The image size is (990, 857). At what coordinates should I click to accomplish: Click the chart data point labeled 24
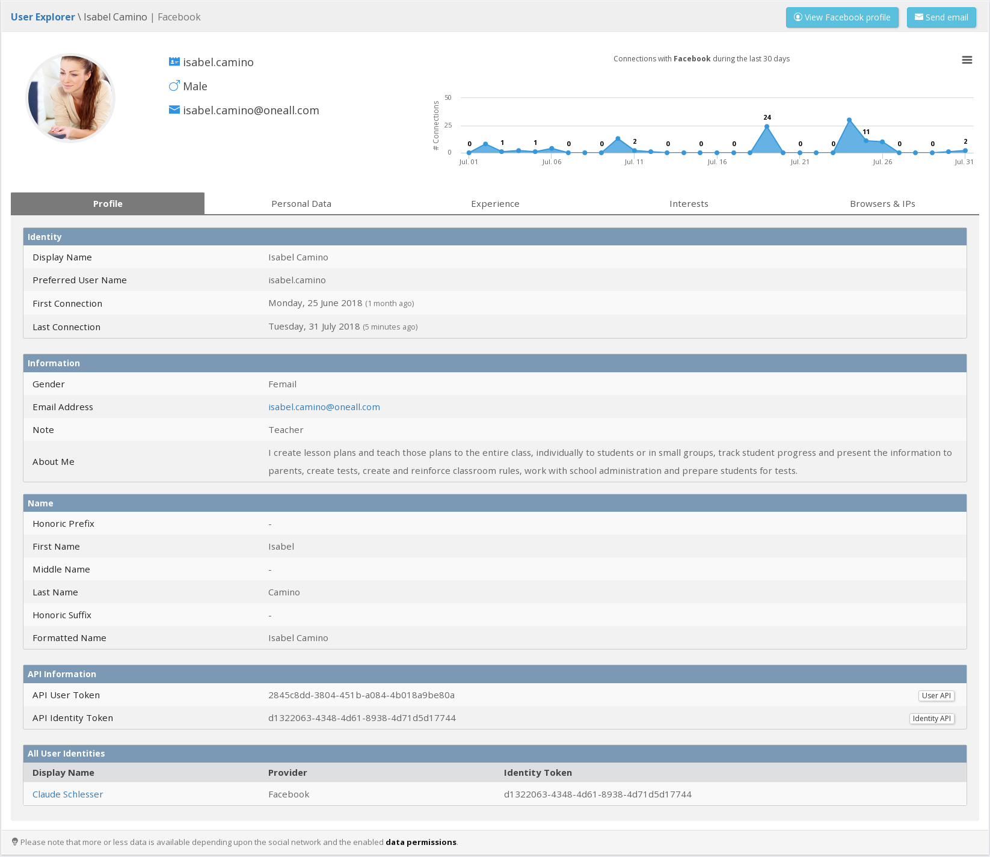coord(767,126)
